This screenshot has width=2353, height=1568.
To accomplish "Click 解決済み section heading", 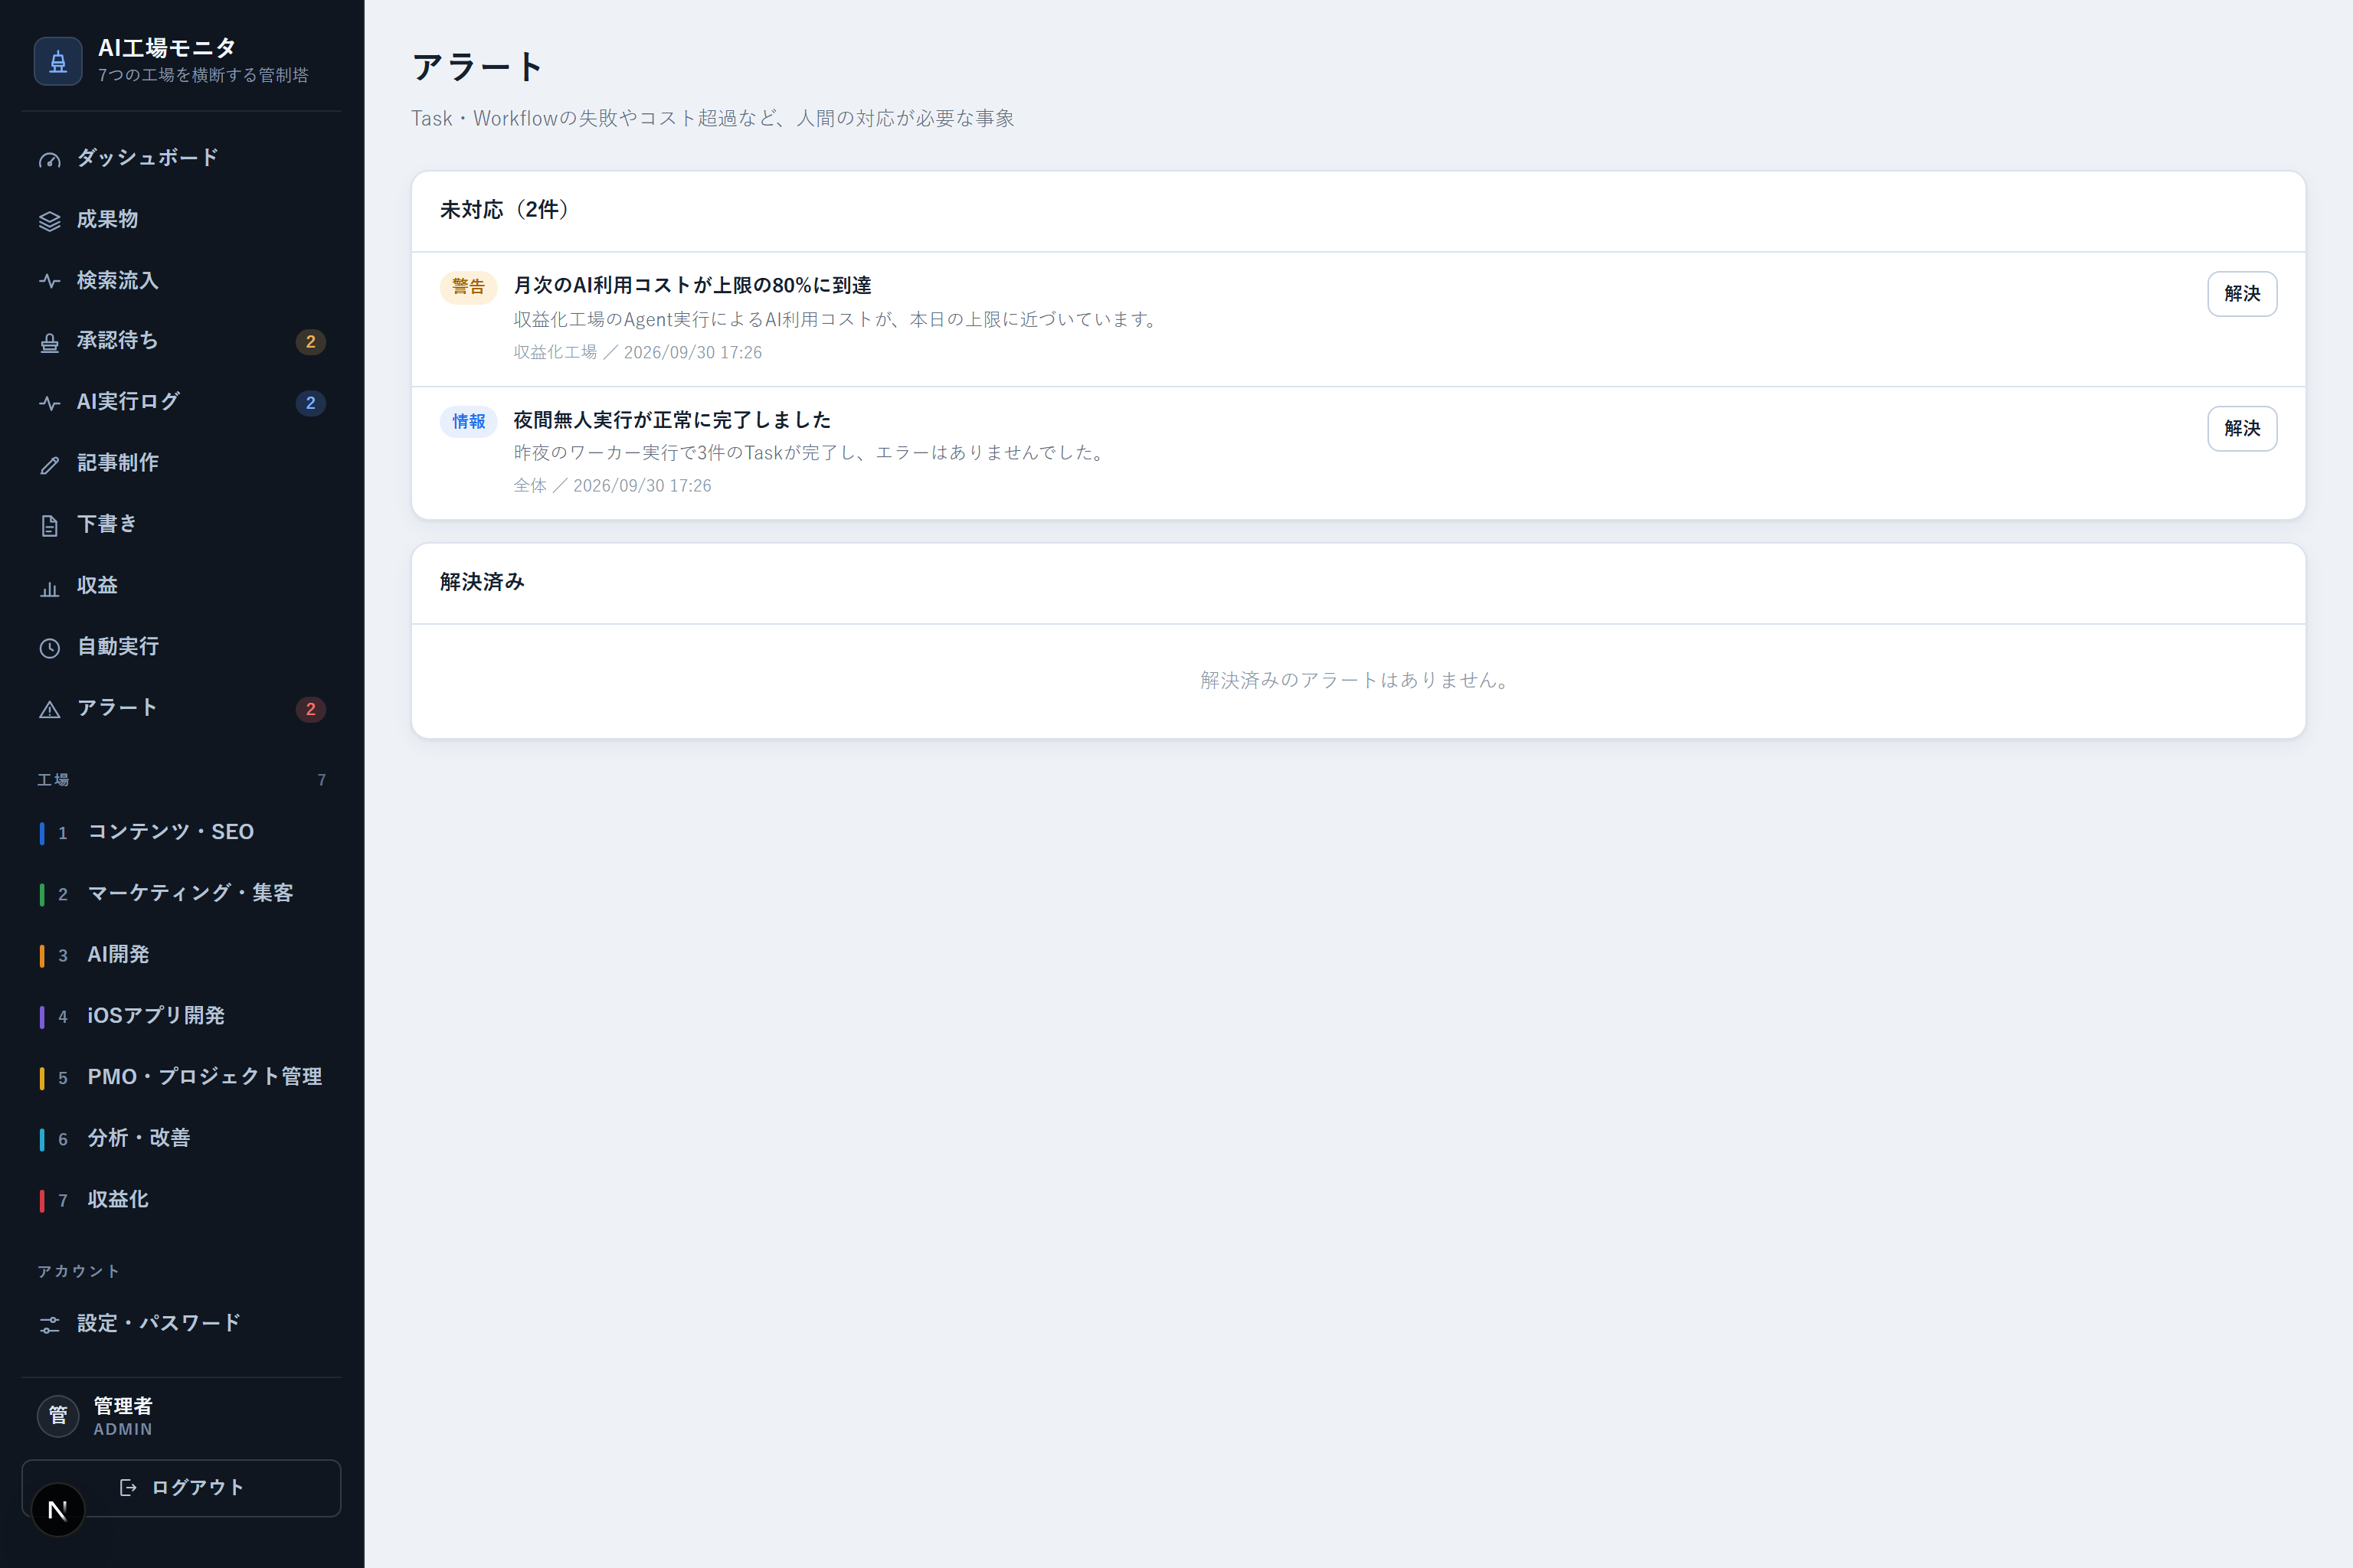I will 483,582.
